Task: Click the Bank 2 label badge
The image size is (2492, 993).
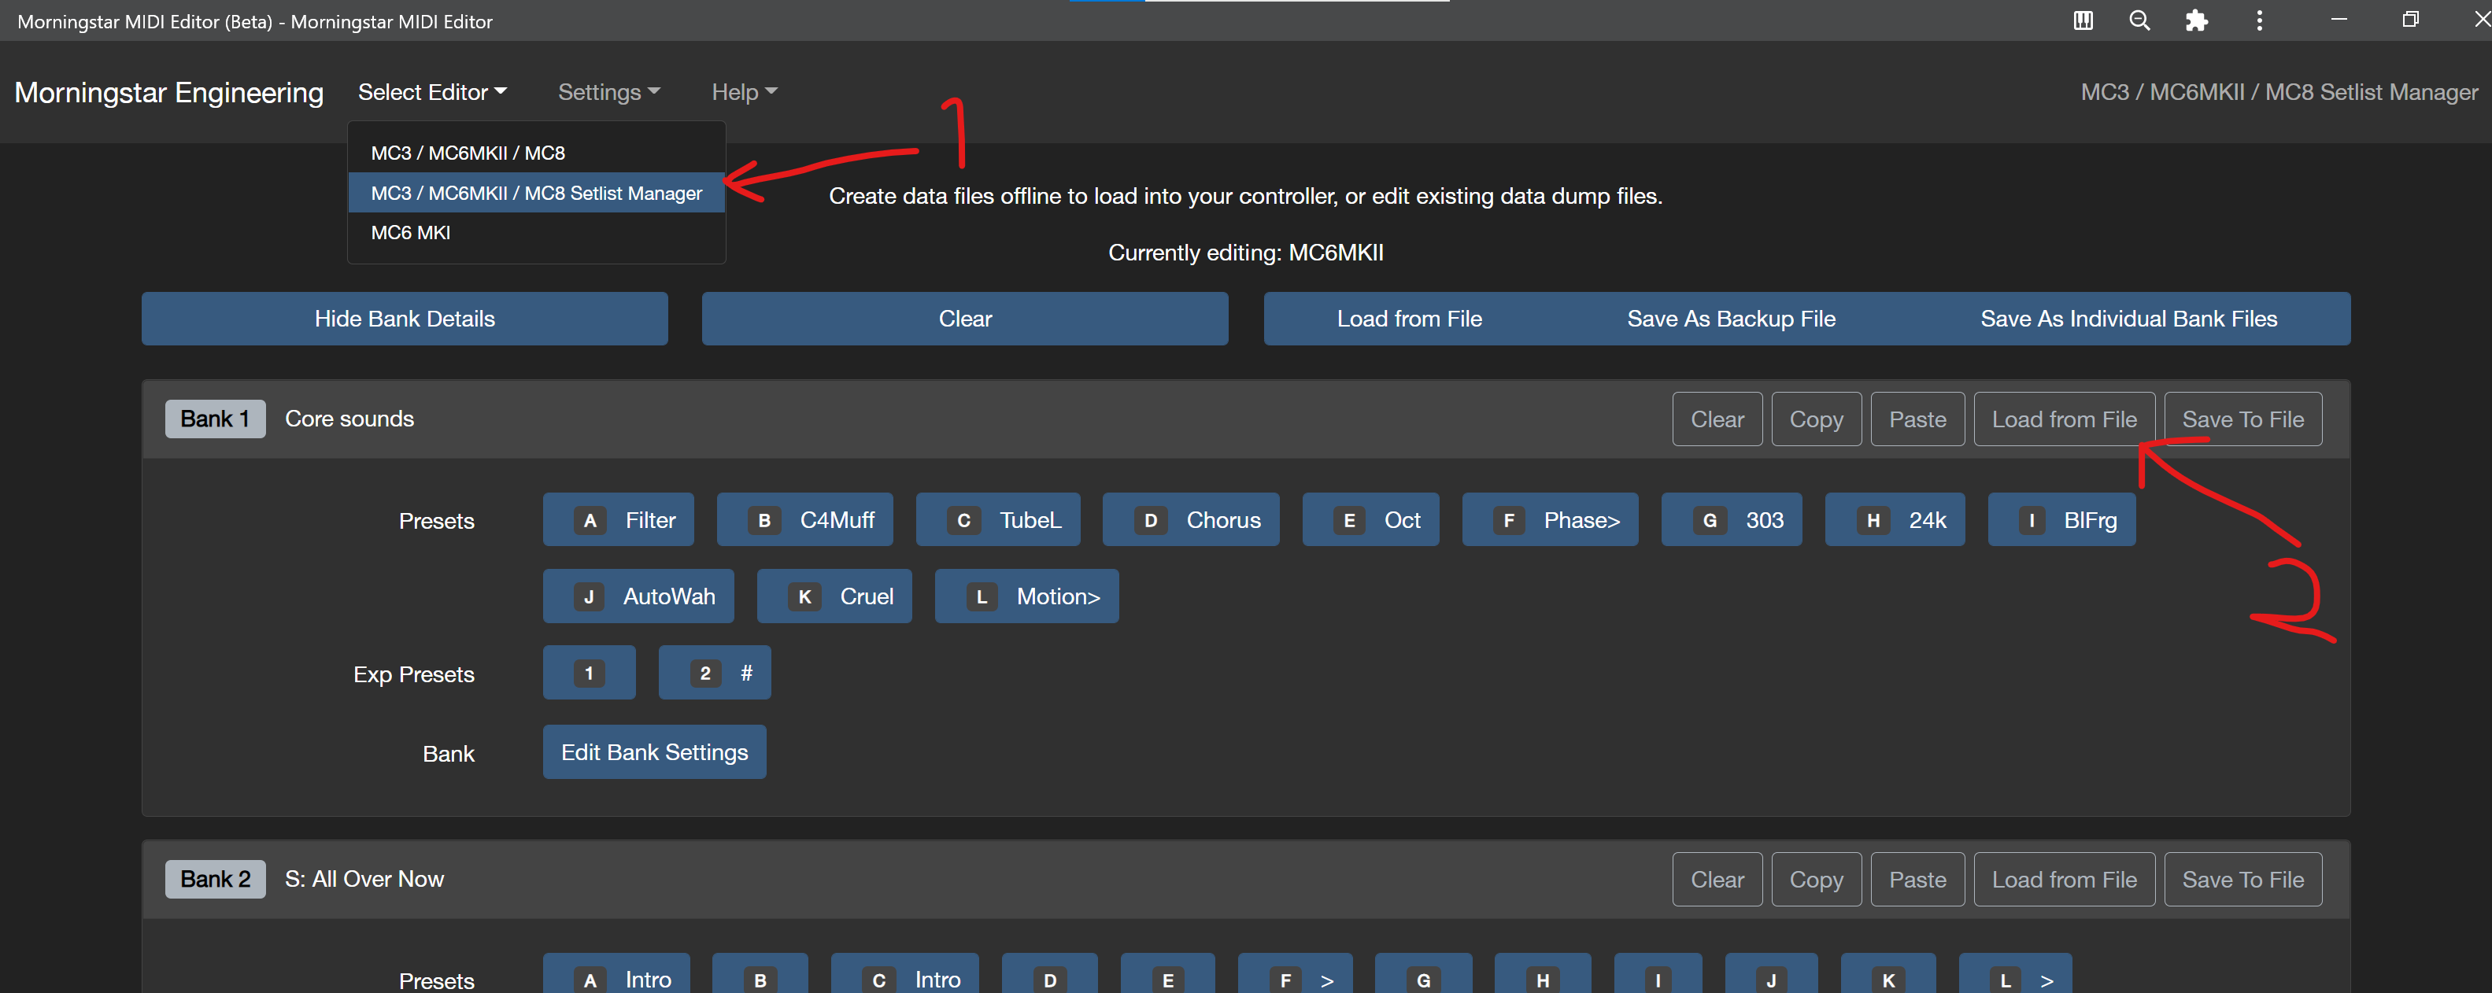Action: coord(215,879)
